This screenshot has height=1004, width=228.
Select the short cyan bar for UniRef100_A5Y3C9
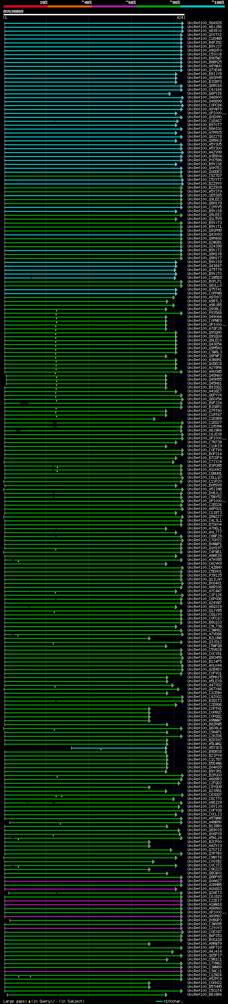pyautogui.click(x=119, y=748)
